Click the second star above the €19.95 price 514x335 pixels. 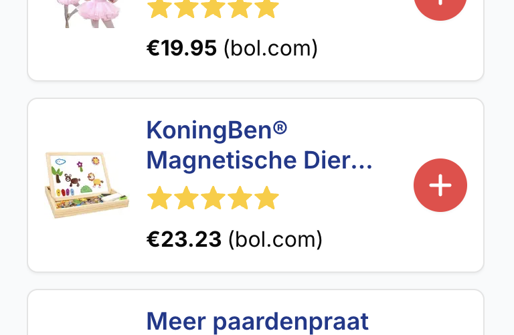coord(186,9)
